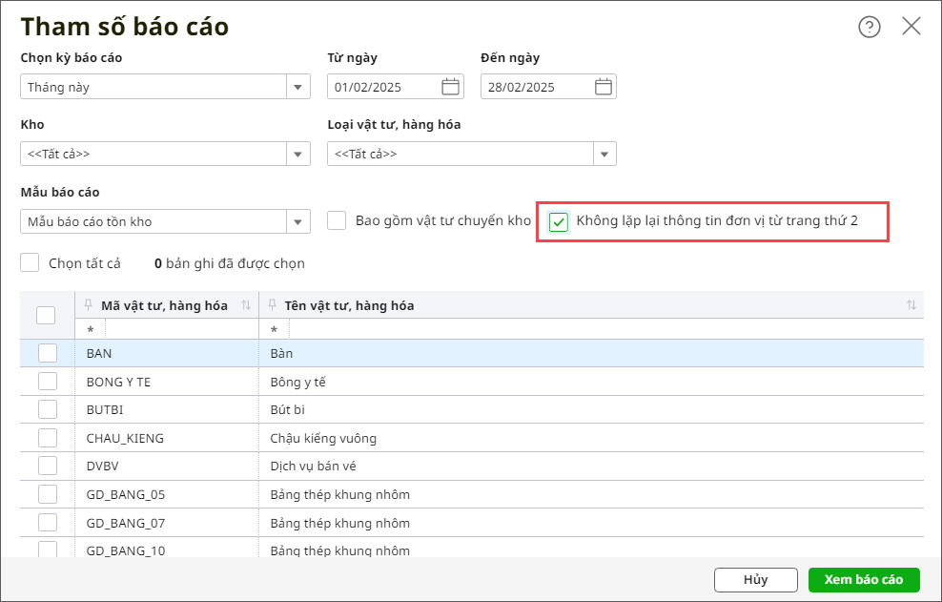Viewport: 942px width, 602px height.
Task: Sort by Mã vật tư, hàng hóa
Action: pos(246,305)
